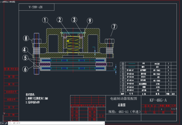The width and height of the screenshot is (182, 125).
Task: Select the 绘图 label in title block
Action: pyautogui.click(x=75, y=112)
